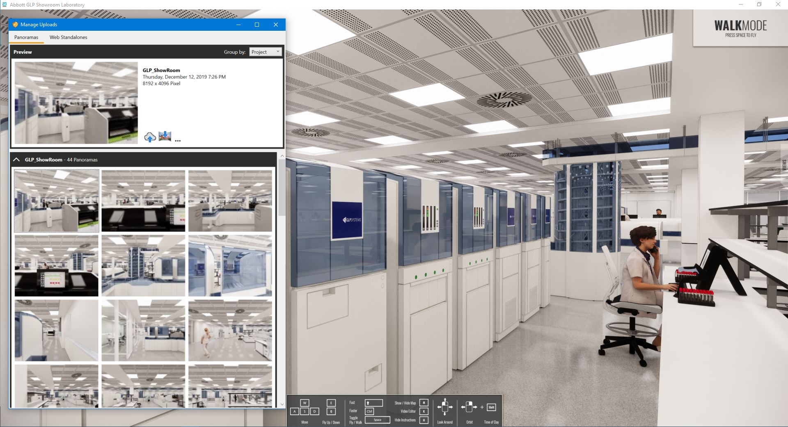Click the K key Video Editor icon

coord(424,411)
